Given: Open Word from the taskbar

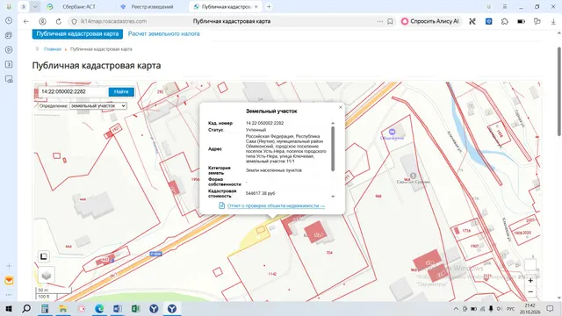Looking at the screenshot, I should coord(118,309).
